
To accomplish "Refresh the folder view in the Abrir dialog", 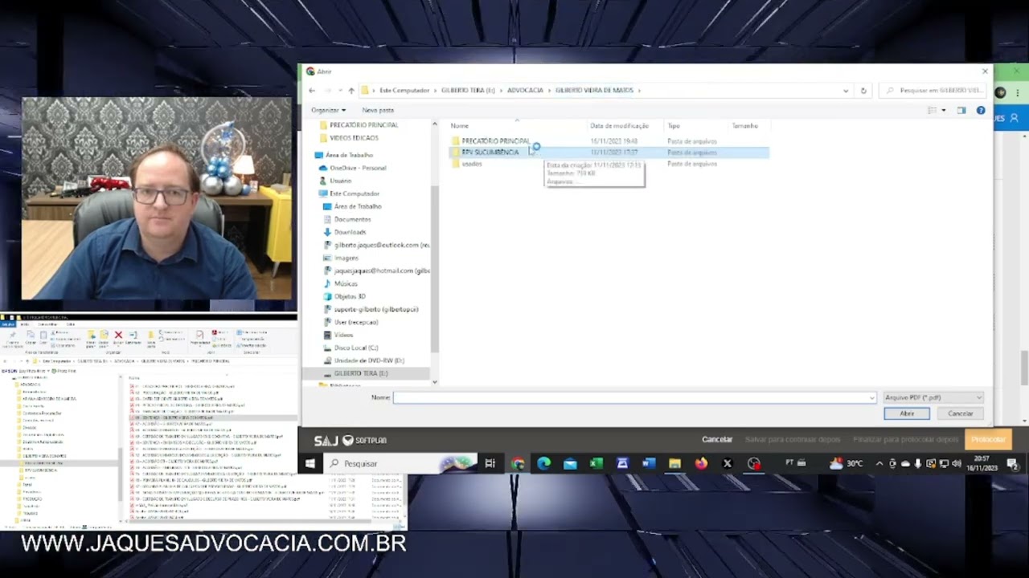I will pos(863,91).
